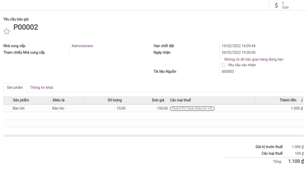This screenshot has width=307, height=174.
Task: Open column options kebab menu in table header
Action: tap(302, 100)
